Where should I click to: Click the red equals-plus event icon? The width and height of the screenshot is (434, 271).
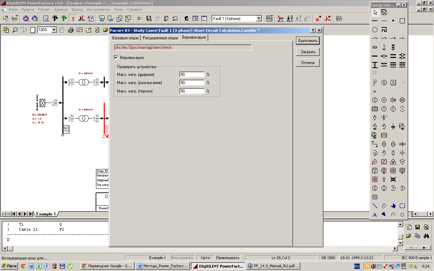318,19
